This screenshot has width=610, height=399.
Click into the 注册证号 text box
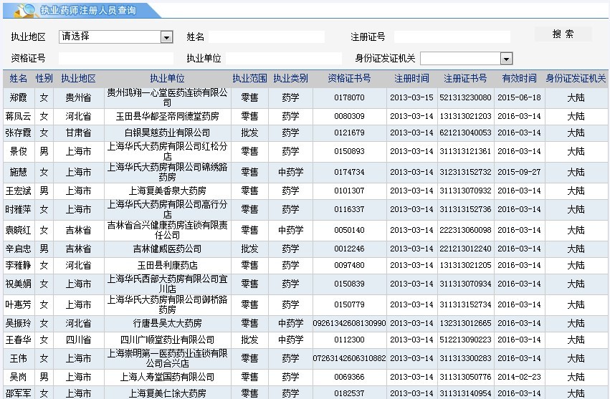452,37
